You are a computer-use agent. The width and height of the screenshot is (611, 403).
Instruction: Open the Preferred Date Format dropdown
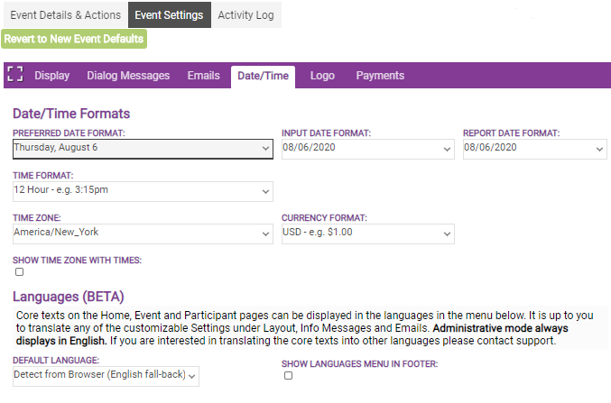143,148
